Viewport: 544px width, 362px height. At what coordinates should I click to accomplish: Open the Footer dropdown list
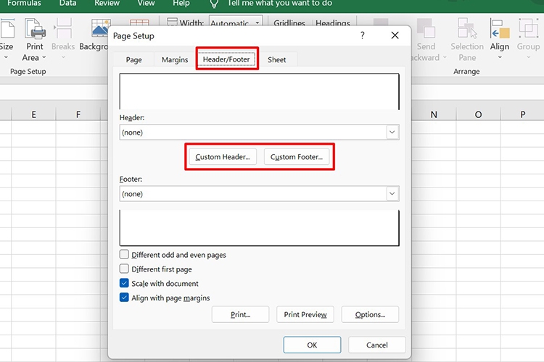tap(392, 193)
